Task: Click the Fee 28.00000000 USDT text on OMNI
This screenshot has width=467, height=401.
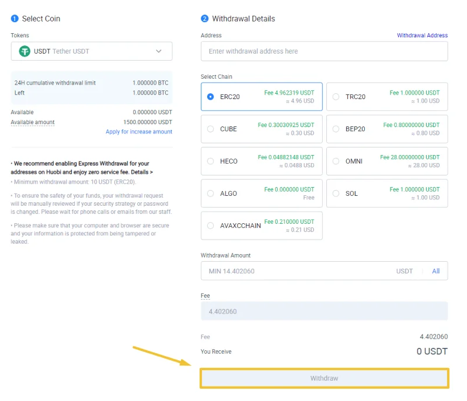Action: tap(410, 157)
